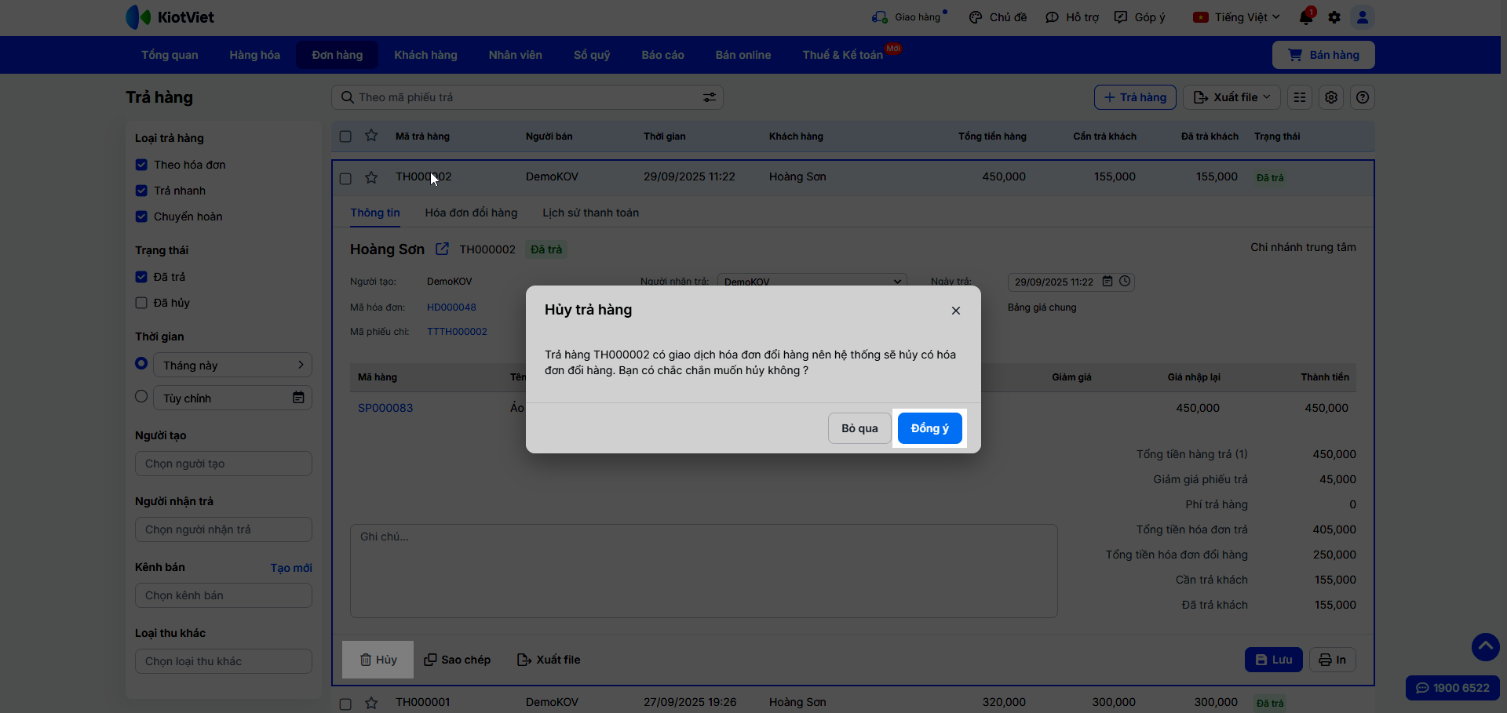1507x713 pixels.
Task: Expand the Xuất file dropdown in toolbar
Action: pos(1232,97)
